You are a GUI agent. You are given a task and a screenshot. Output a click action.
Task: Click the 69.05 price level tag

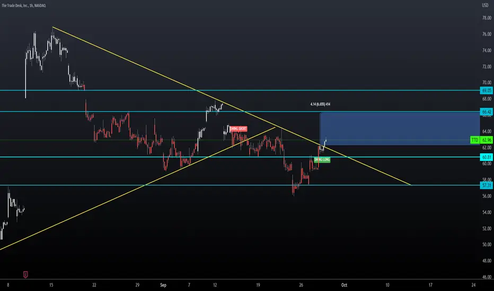pos(487,90)
